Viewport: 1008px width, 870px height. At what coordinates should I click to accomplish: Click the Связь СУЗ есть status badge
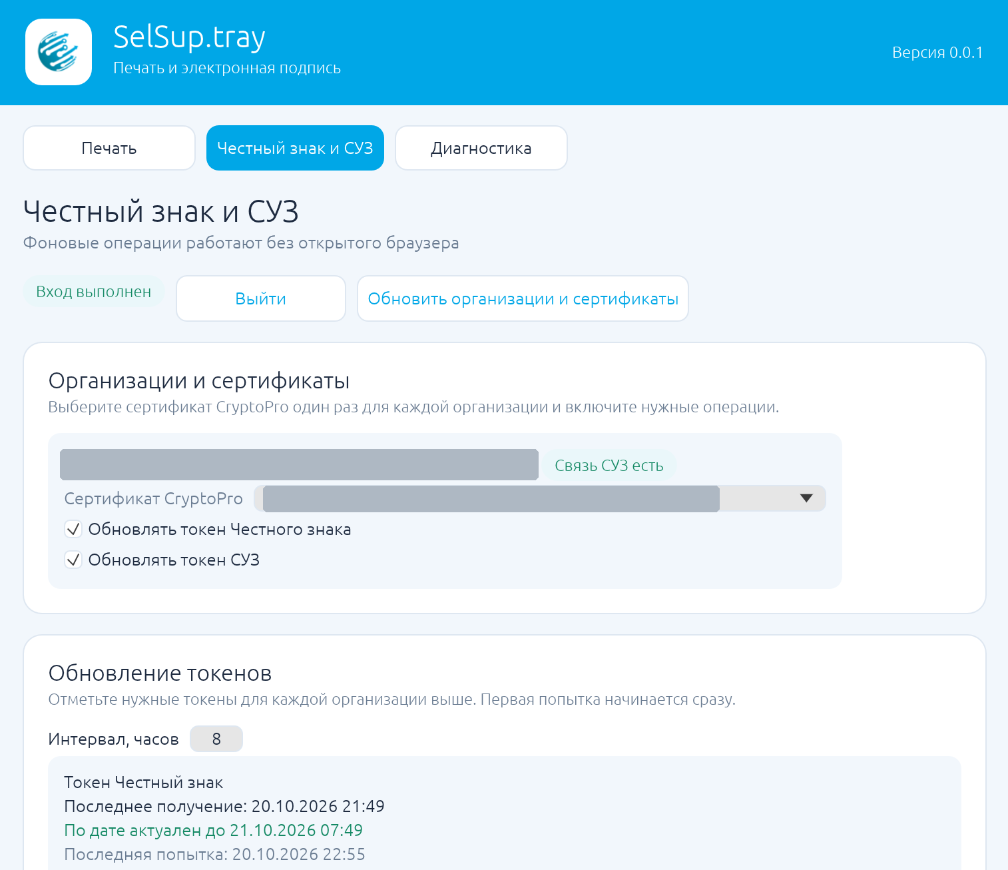point(609,466)
